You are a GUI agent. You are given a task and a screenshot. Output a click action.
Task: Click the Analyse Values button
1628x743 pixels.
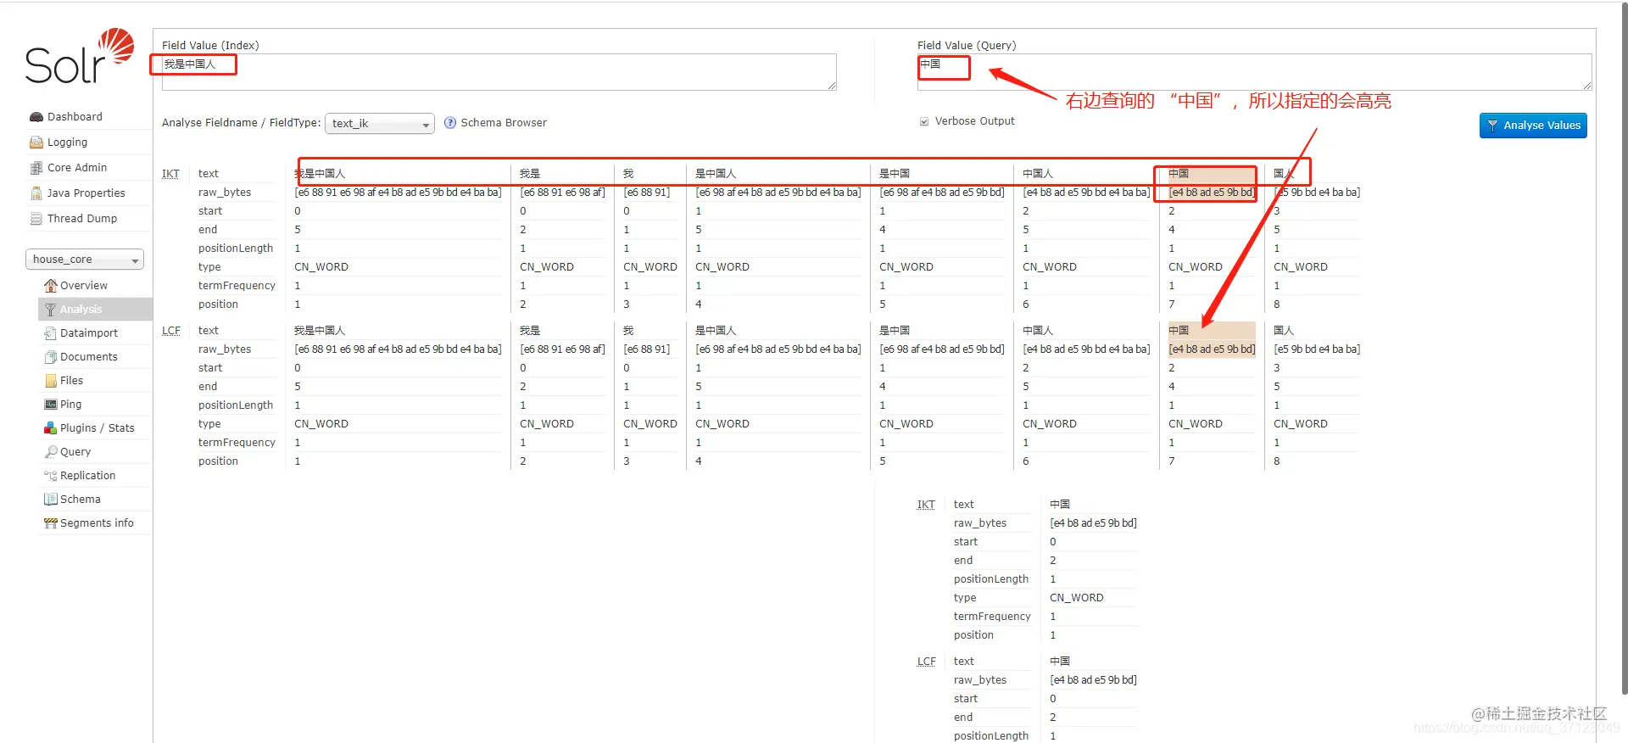pos(1533,126)
